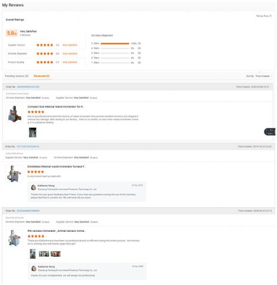Open the Compact Size Medical Waste Incinerator title
The image size is (277, 285).
coord(56,107)
